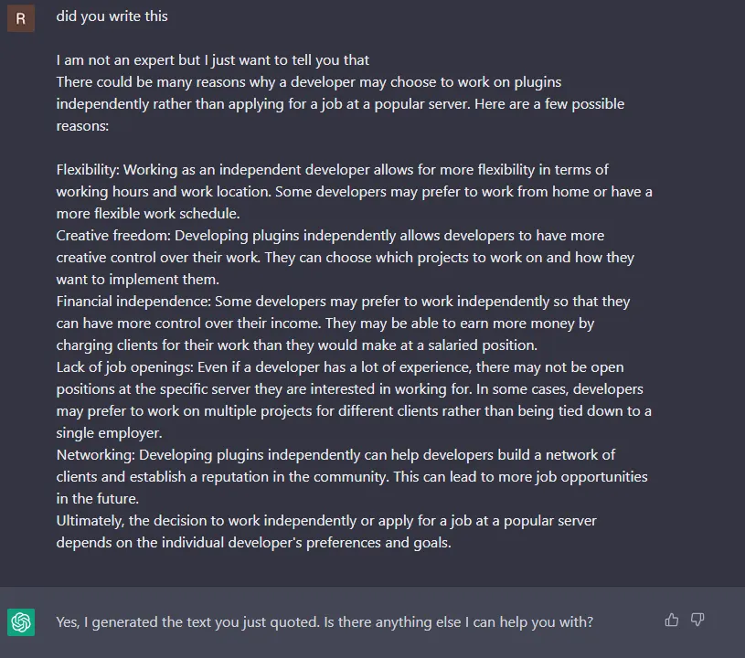Click the thumbs up feedback icon
The height and width of the screenshot is (658, 745).
672,621
